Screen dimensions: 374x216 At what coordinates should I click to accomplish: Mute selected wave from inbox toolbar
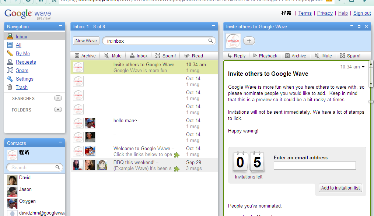[x=113, y=56]
